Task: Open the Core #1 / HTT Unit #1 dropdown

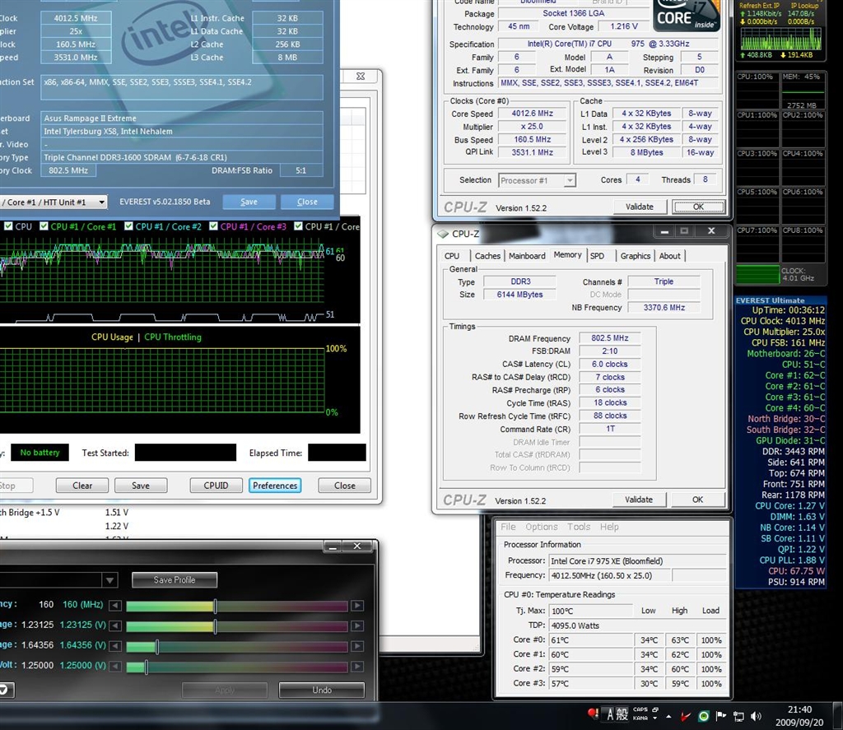Action: [x=101, y=202]
